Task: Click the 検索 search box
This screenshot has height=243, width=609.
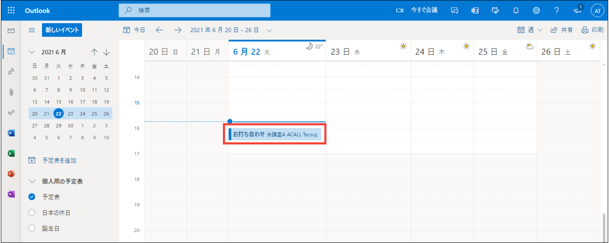Action: coord(194,10)
